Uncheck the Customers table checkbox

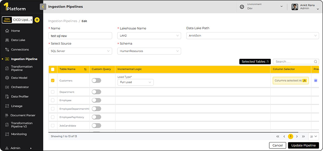pyautogui.click(x=53, y=81)
